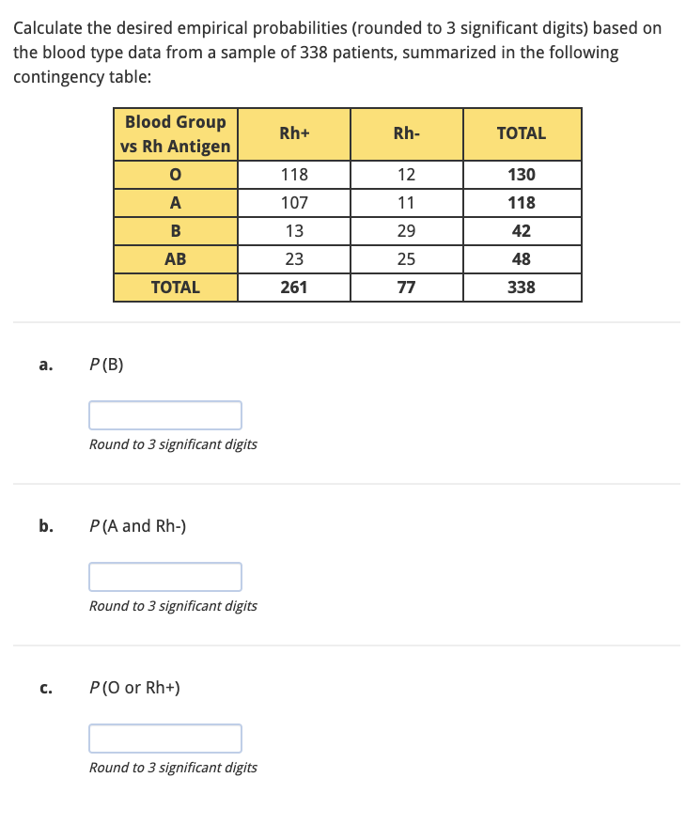Click the first Round to 3 significant digits note
Viewport: 686px width, 840px height.
(x=173, y=444)
